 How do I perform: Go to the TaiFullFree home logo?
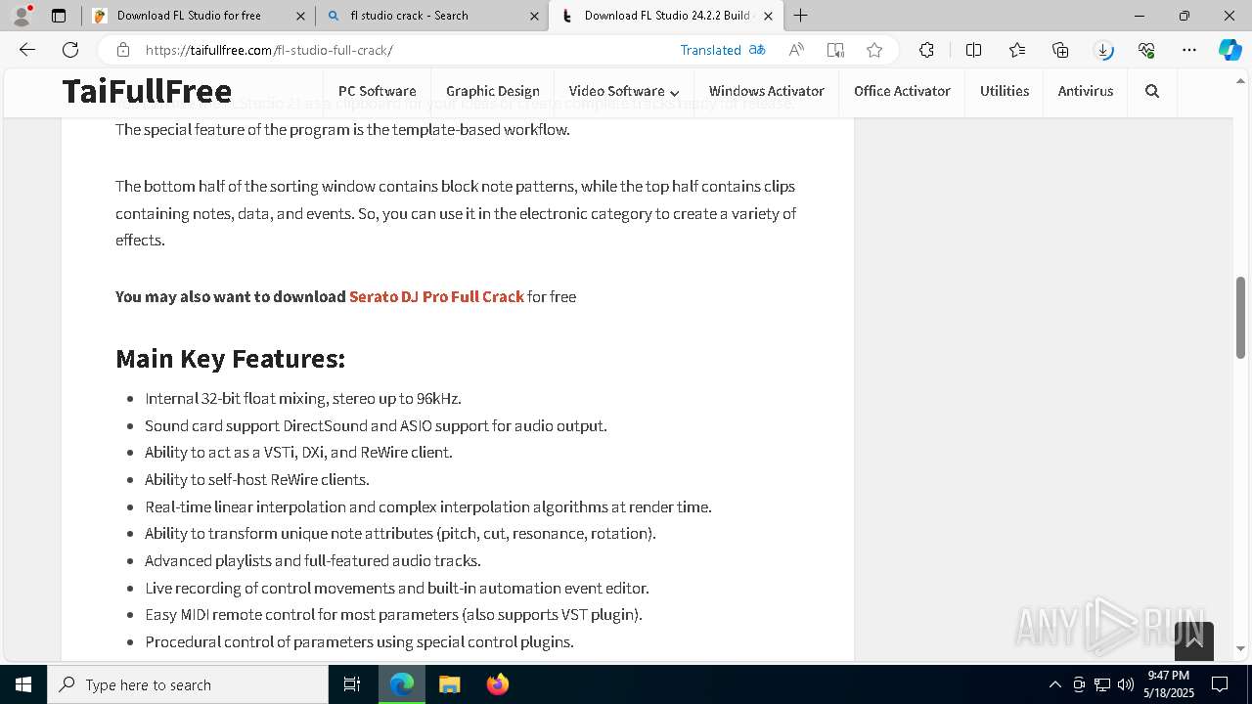(x=147, y=91)
